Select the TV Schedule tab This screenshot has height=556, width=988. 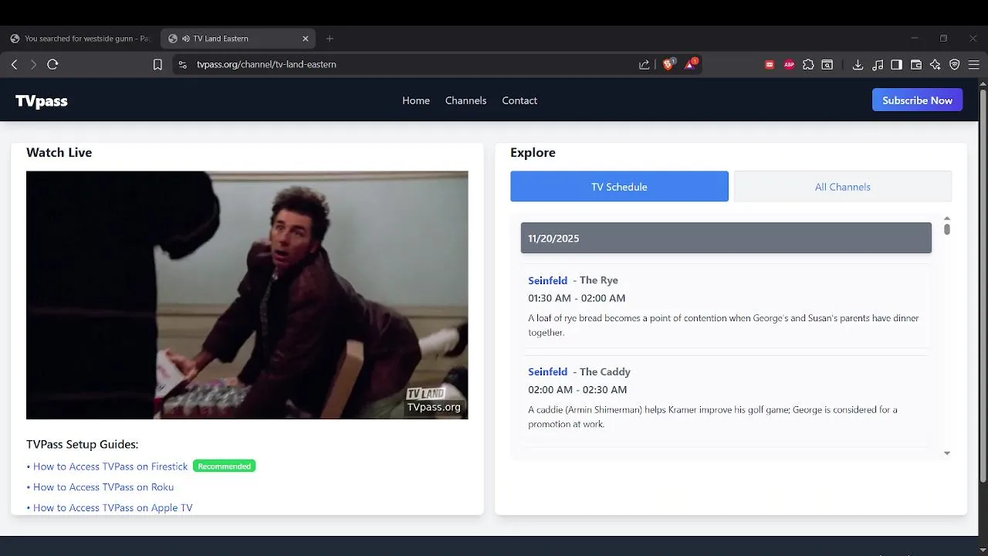tap(619, 187)
